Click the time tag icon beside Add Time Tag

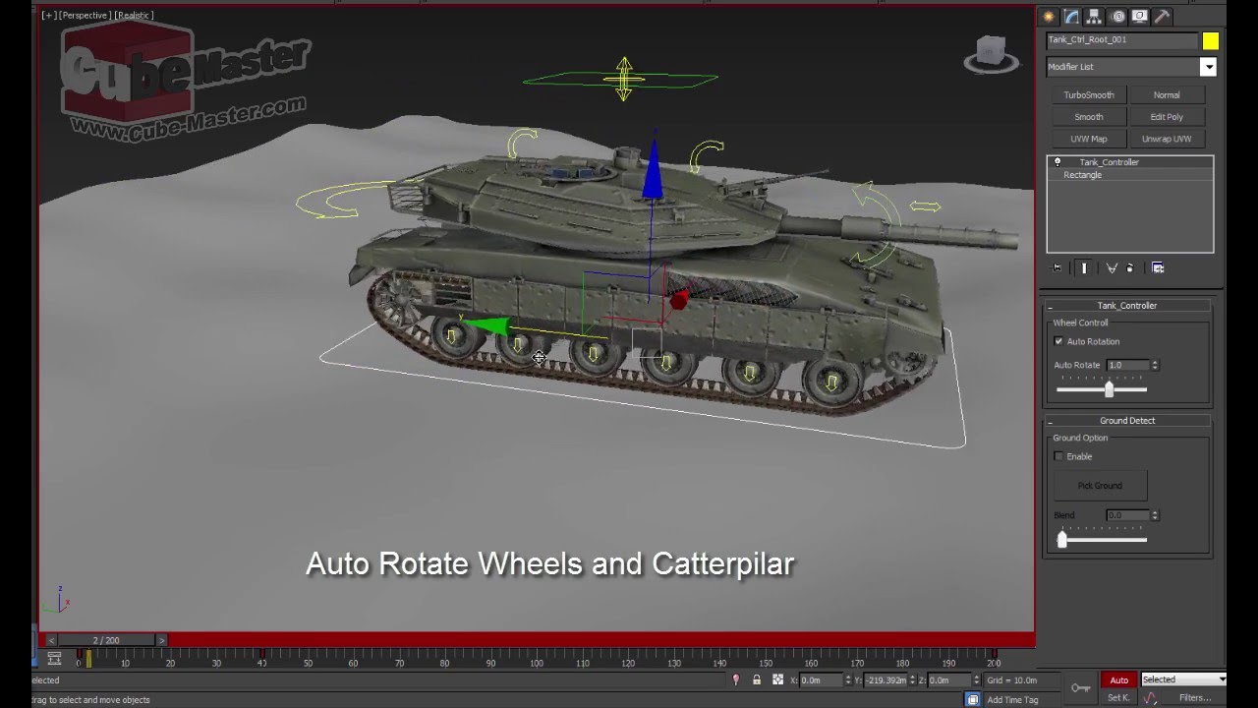tap(972, 699)
